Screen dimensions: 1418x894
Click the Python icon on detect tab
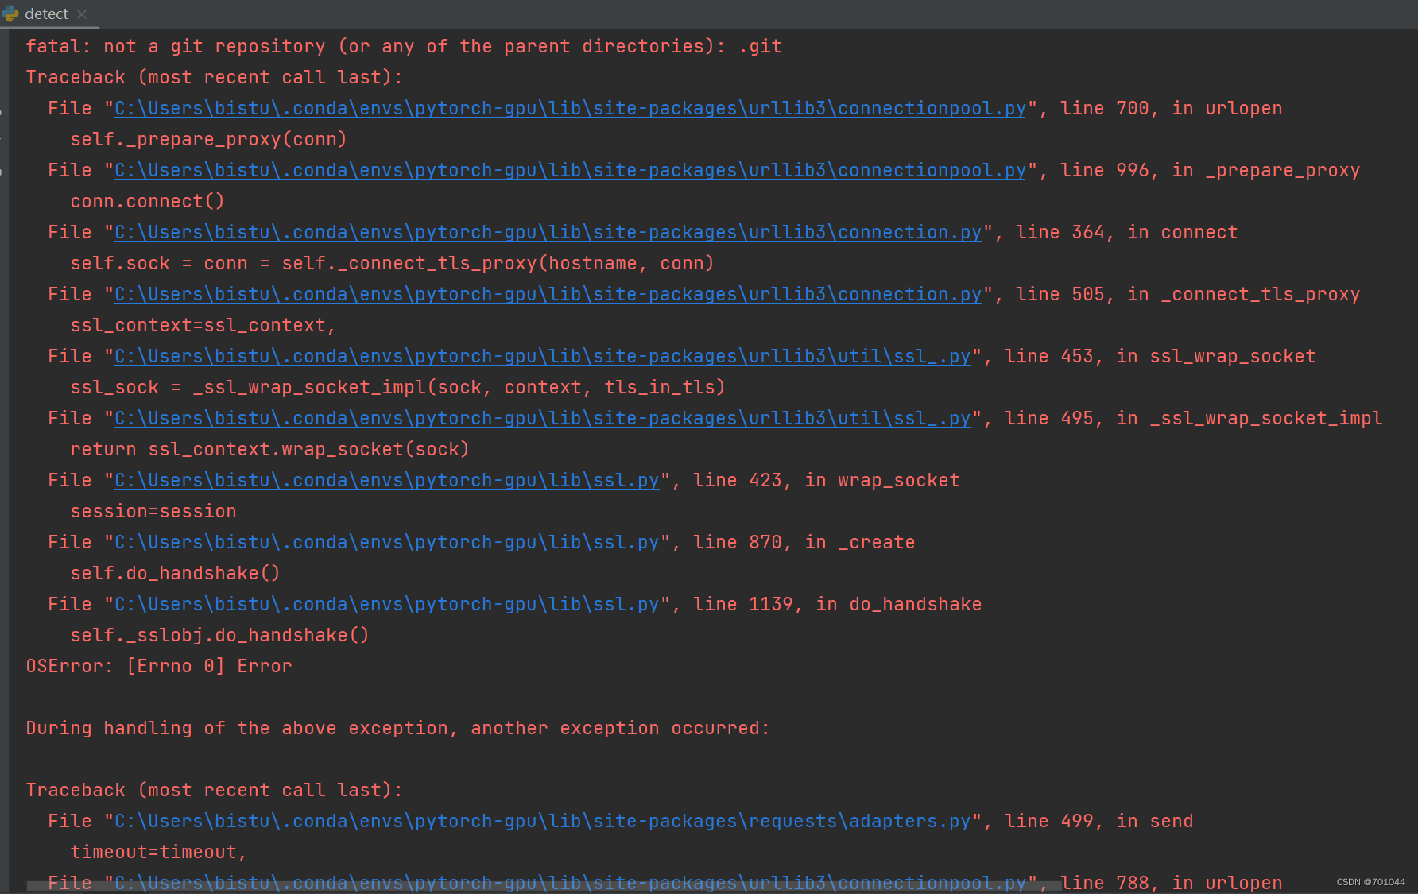[11, 14]
